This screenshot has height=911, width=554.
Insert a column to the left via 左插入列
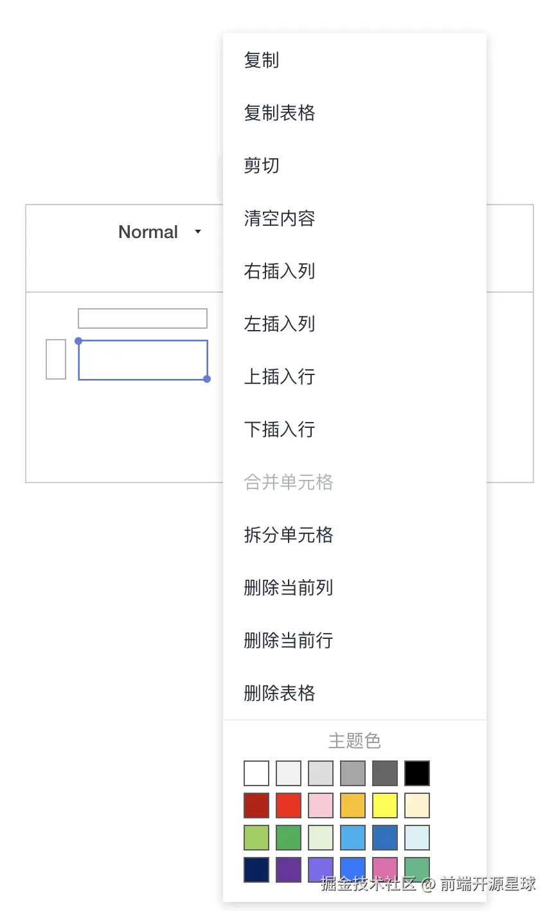pyautogui.click(x=279, y=324)
